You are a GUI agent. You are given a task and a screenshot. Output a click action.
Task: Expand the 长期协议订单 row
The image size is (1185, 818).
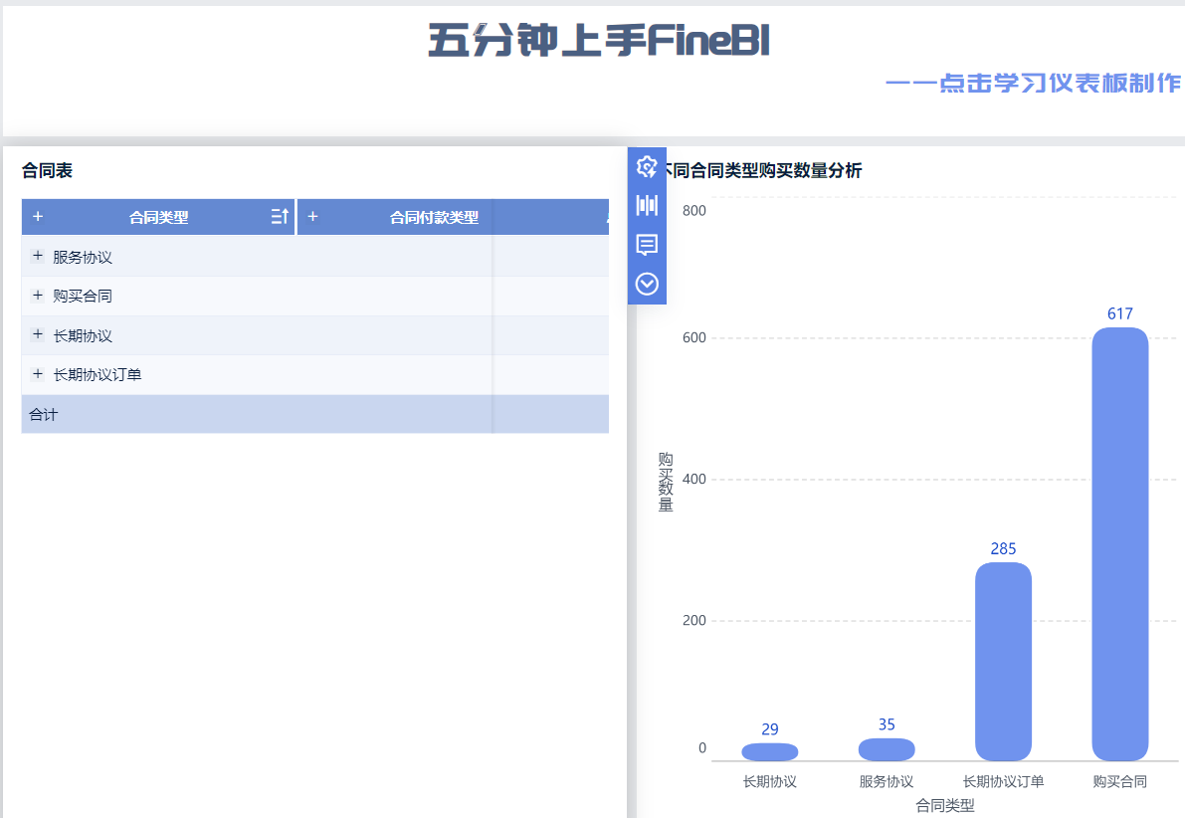(x=38, y=374)
